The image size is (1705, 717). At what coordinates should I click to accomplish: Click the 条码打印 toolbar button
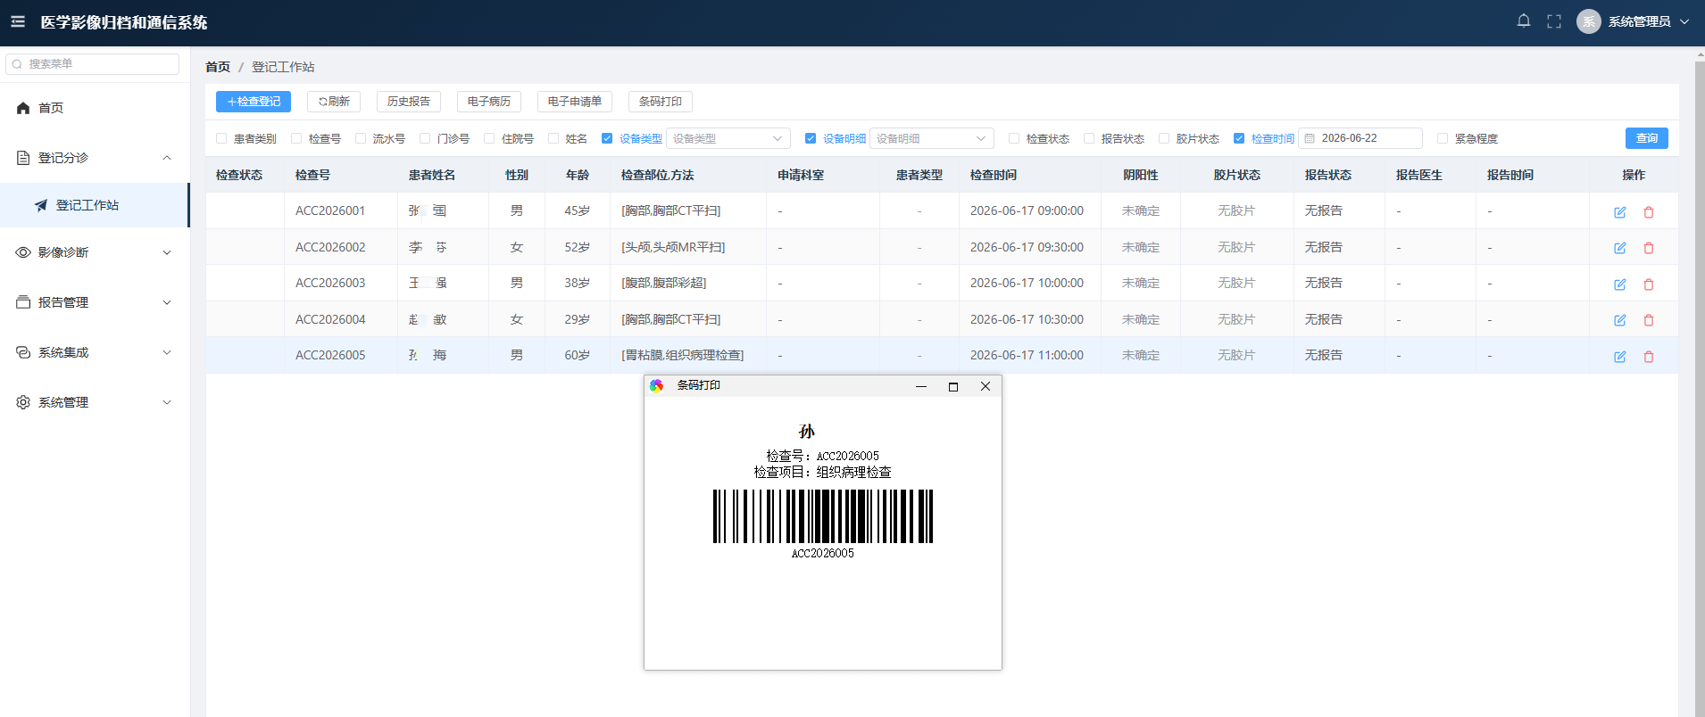coord(661,102)
